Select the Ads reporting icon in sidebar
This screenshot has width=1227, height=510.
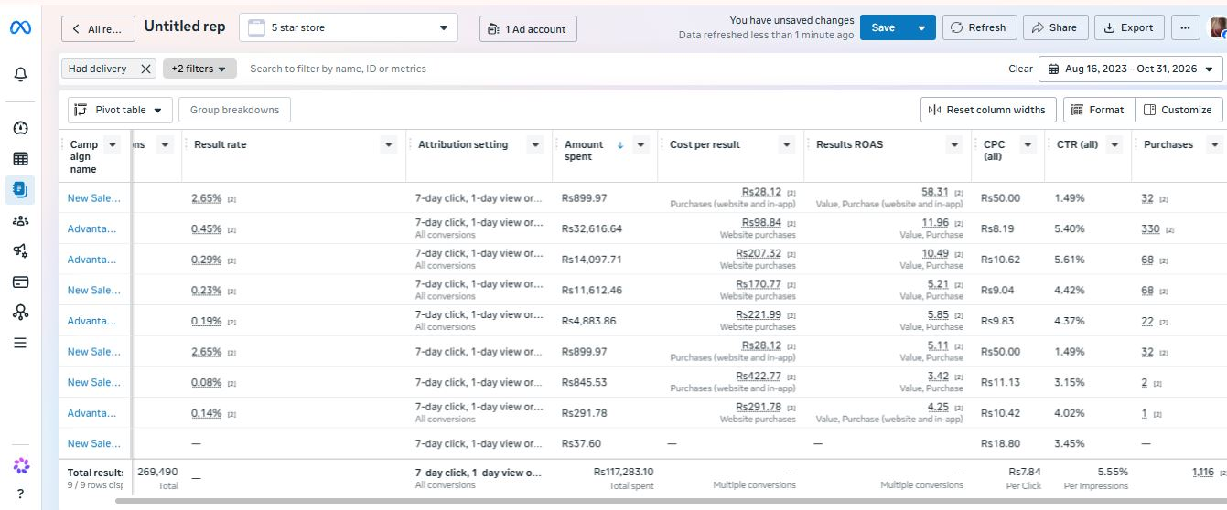point(20,190)
